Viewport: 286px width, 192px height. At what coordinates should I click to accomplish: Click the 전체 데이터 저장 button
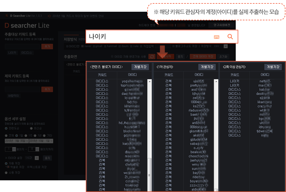pos(203,57)
